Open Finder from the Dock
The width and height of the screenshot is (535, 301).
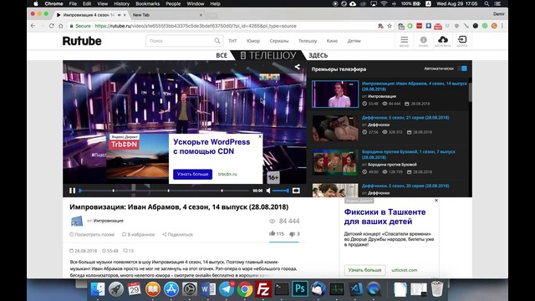point(98,289)
